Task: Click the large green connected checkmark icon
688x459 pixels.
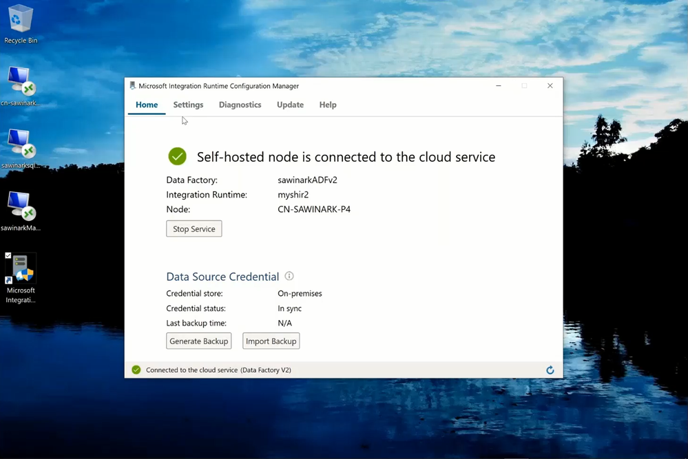Action: pyautogui.click(x=177, y=156)
